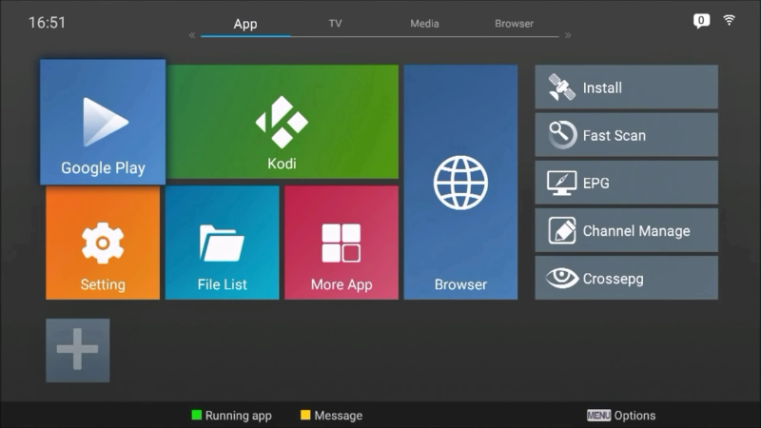
Task: Click the EPG label text
Action: tap(596, 183)
